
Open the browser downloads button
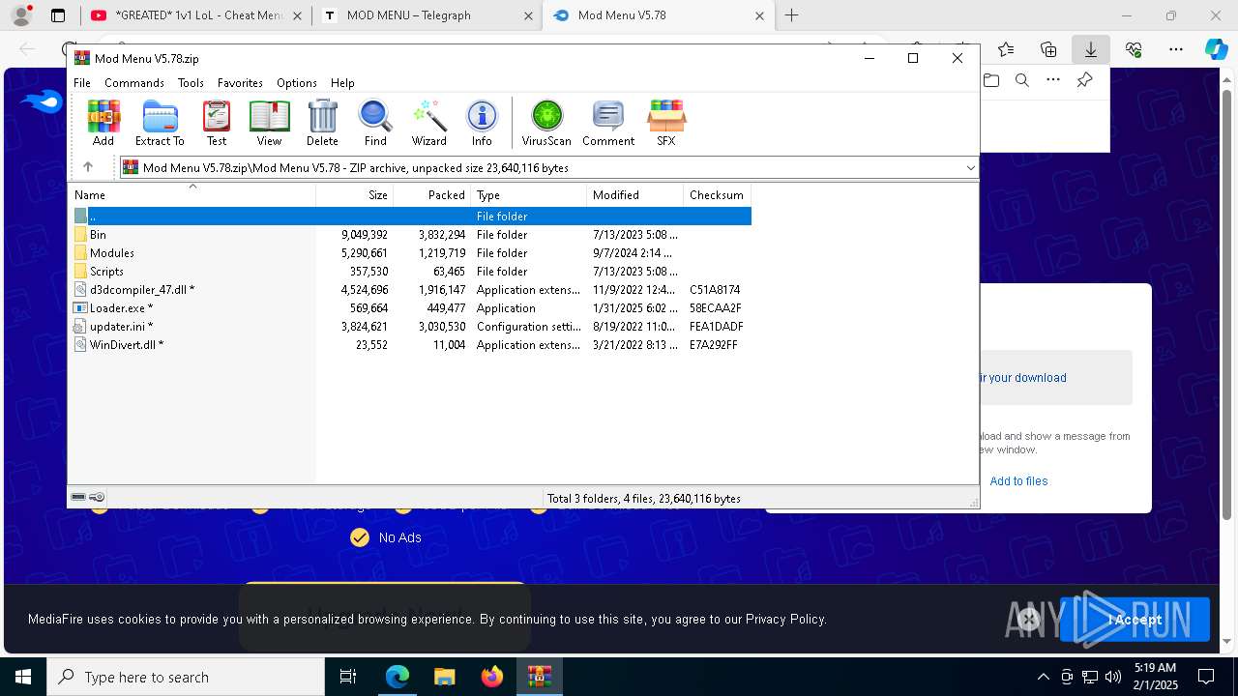tap(1091, 49)
